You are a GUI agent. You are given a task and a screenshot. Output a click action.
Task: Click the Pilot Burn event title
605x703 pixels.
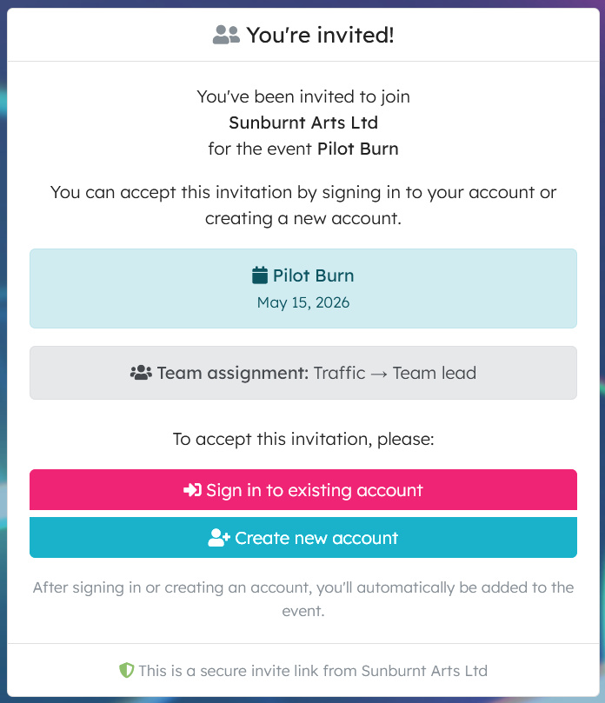tap(313, 275)
